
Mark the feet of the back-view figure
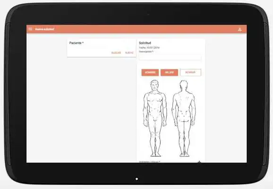coord(184,154)
